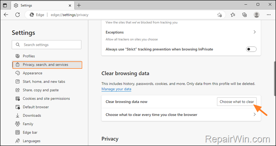Screen dimensions: 276x146
Task: Expand the Exceptions row chevron
Action: click(x=255, y=32)
